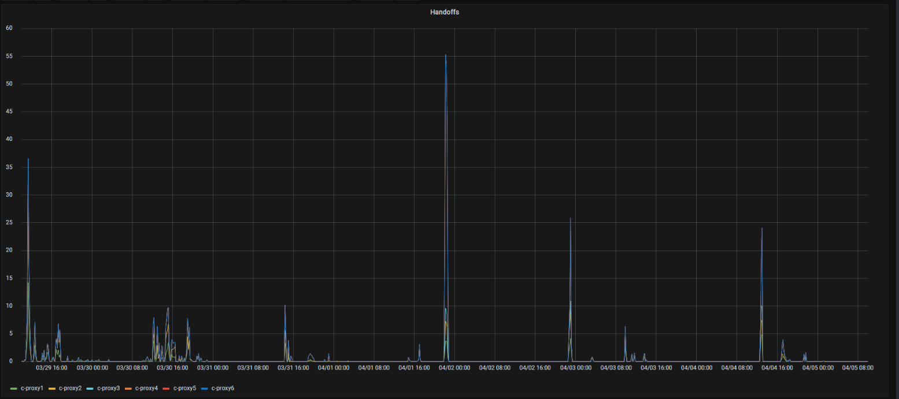This screenshot has height=399, width=899.
Task: Click the 04/02 00:00 x-axis label
Action: (x=455, y=367)
